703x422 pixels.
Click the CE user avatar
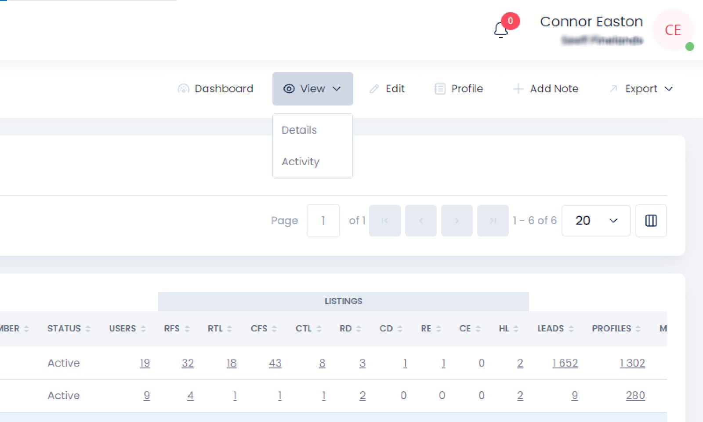pos(673,30)
